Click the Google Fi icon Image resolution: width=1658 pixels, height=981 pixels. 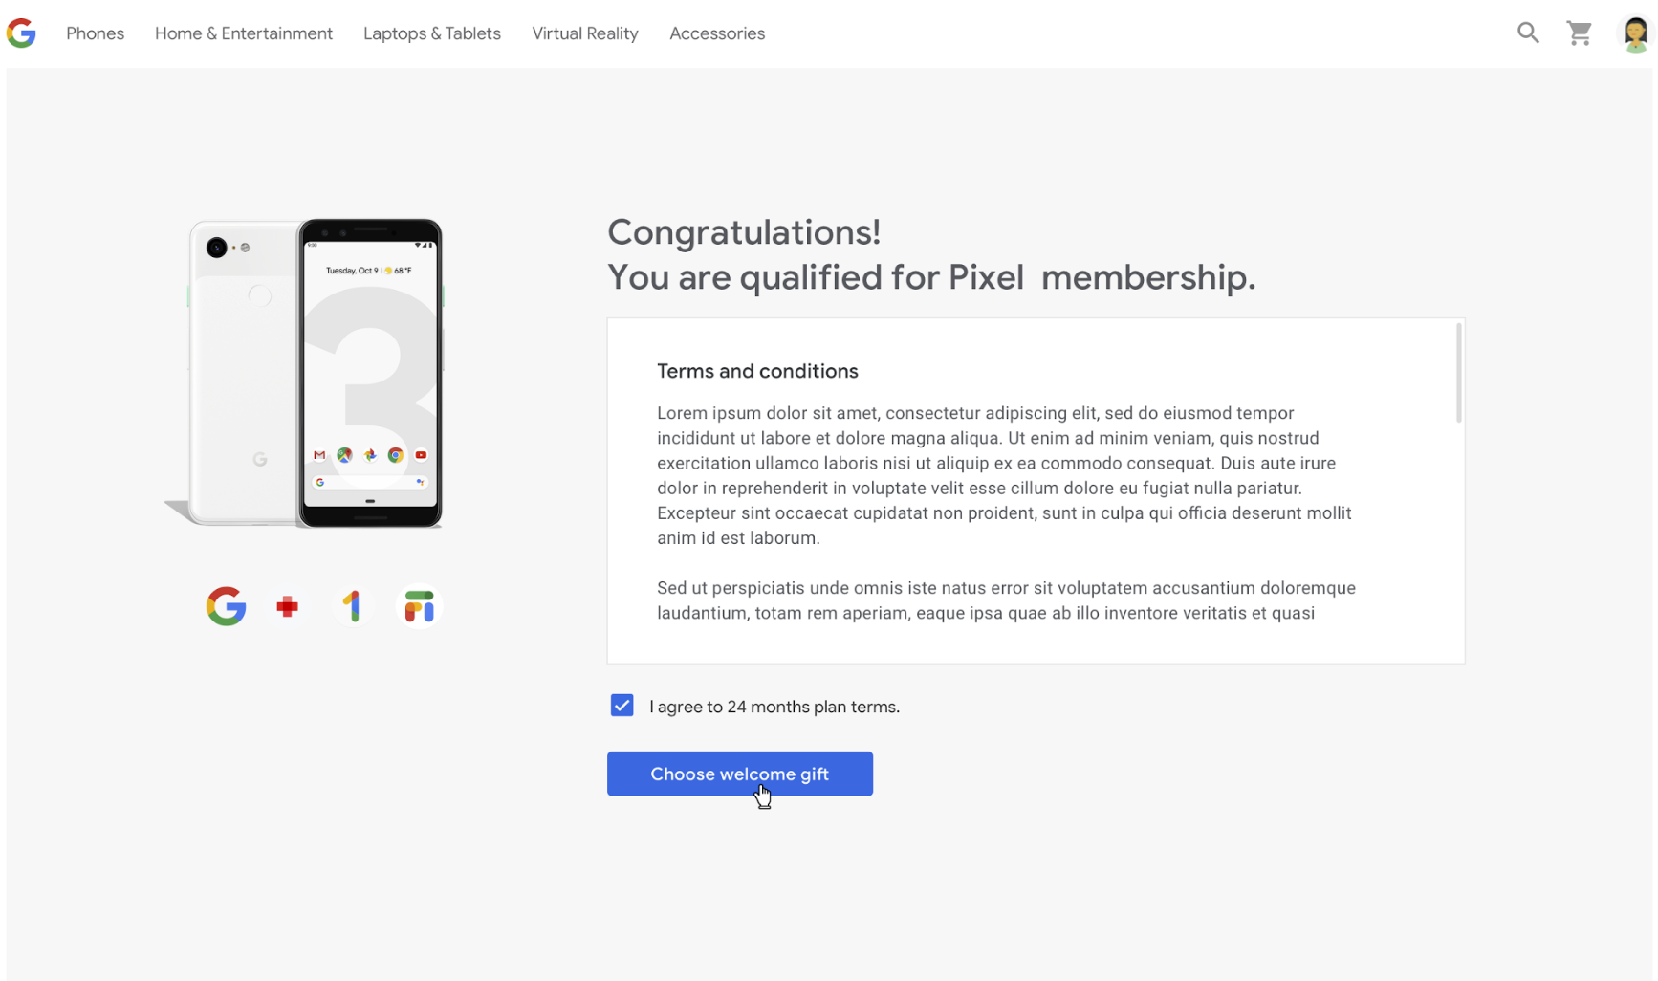[x=419, y=606]
